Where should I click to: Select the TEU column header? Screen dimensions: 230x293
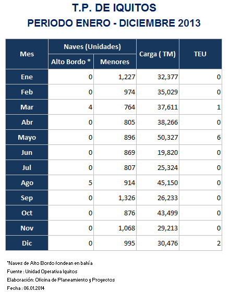coord(200,54)
